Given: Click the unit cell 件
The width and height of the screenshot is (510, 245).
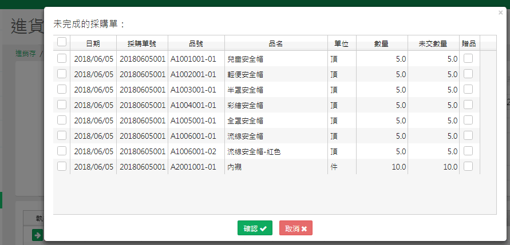Looking at the screenshot, I should [334, 167].
